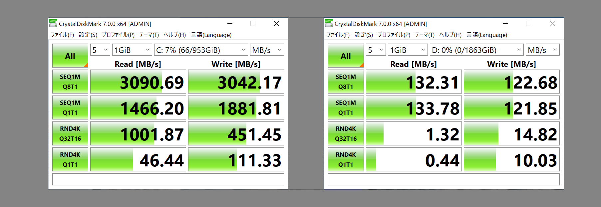Open ファイル(F) menu in right window
This screenshot has width=601, height=207.
click(338, 35)
